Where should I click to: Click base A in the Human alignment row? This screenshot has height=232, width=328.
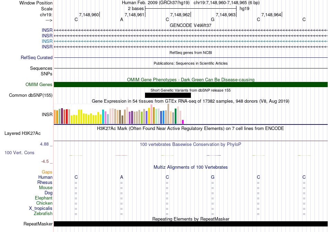point(122,177)
